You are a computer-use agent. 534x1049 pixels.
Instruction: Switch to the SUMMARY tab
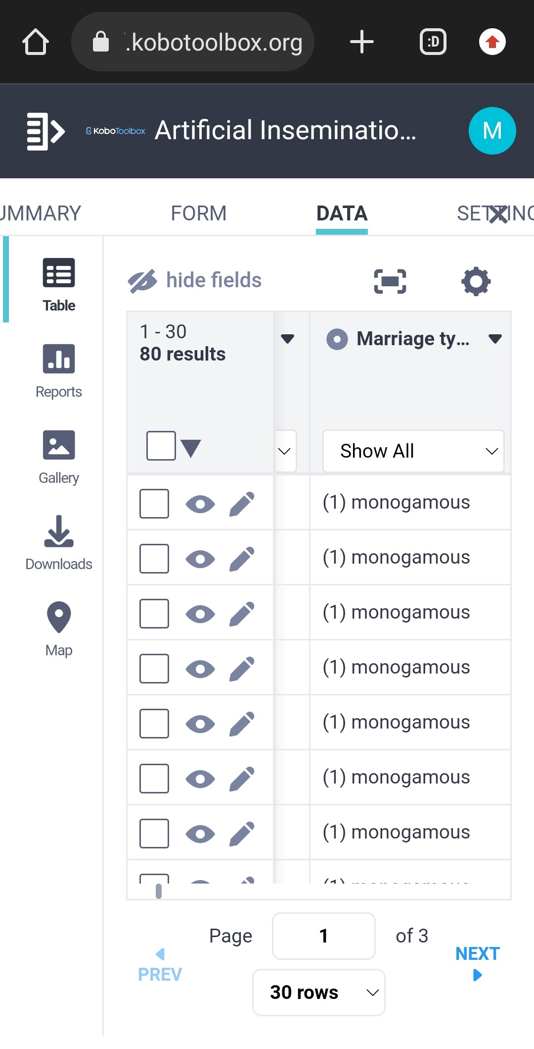pyautogui.click(x=40, y=213)
